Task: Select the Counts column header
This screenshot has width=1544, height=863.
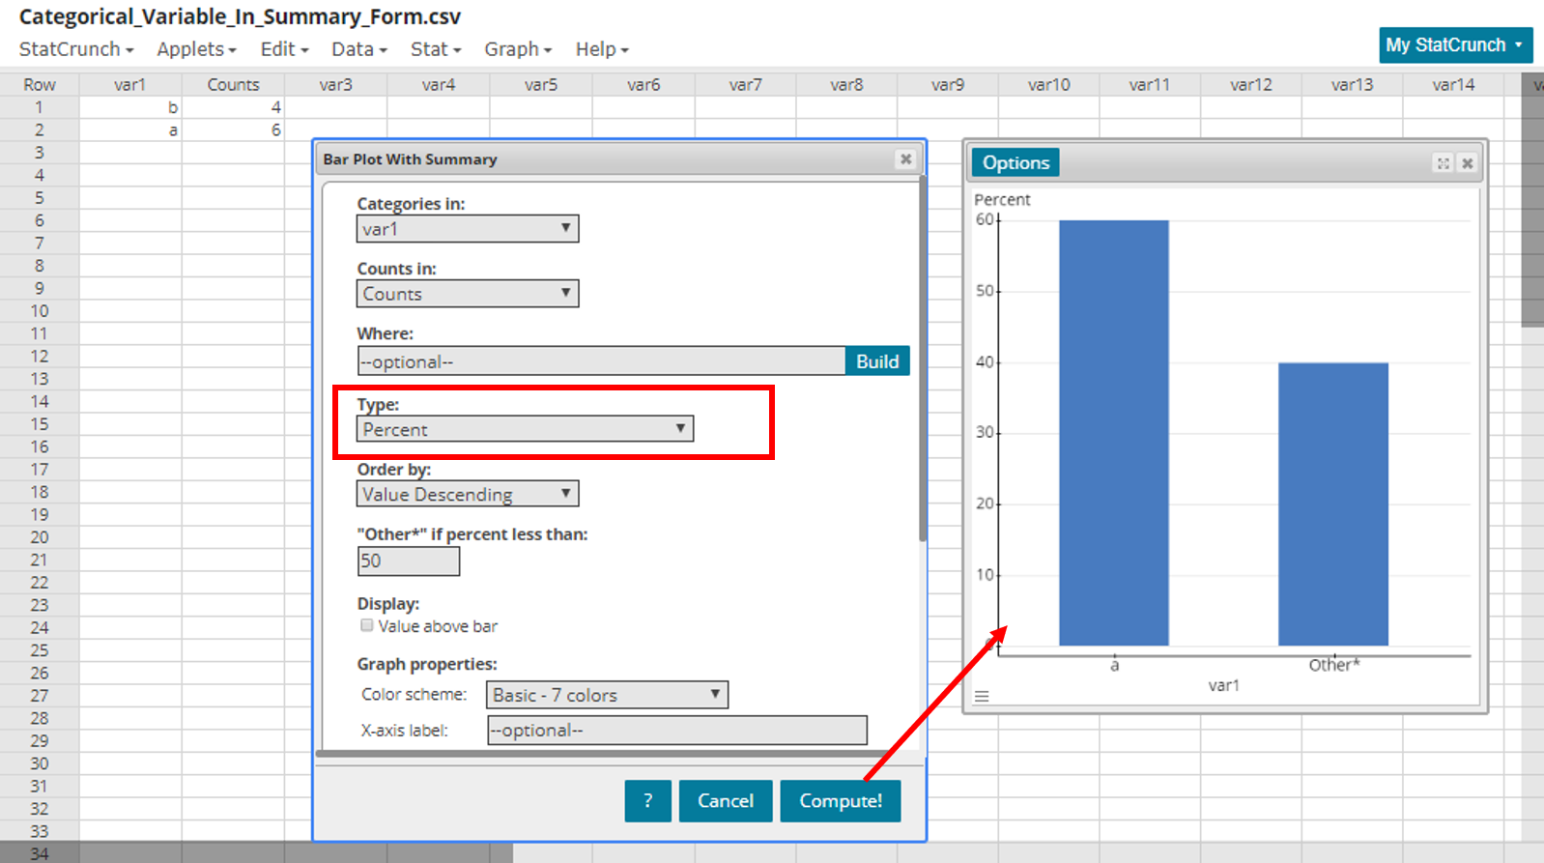Action: (233, 85)
